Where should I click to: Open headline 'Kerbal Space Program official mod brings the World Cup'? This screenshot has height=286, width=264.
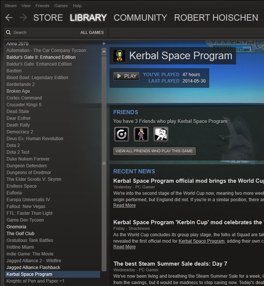click(188, 181)
